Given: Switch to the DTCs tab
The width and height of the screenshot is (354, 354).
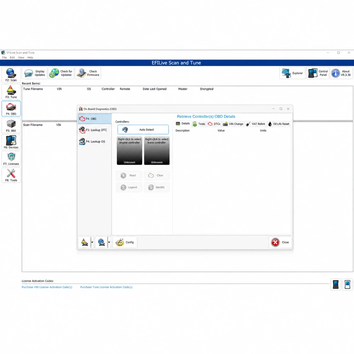Looking at the screenshot, I should (x=214, y=124).
